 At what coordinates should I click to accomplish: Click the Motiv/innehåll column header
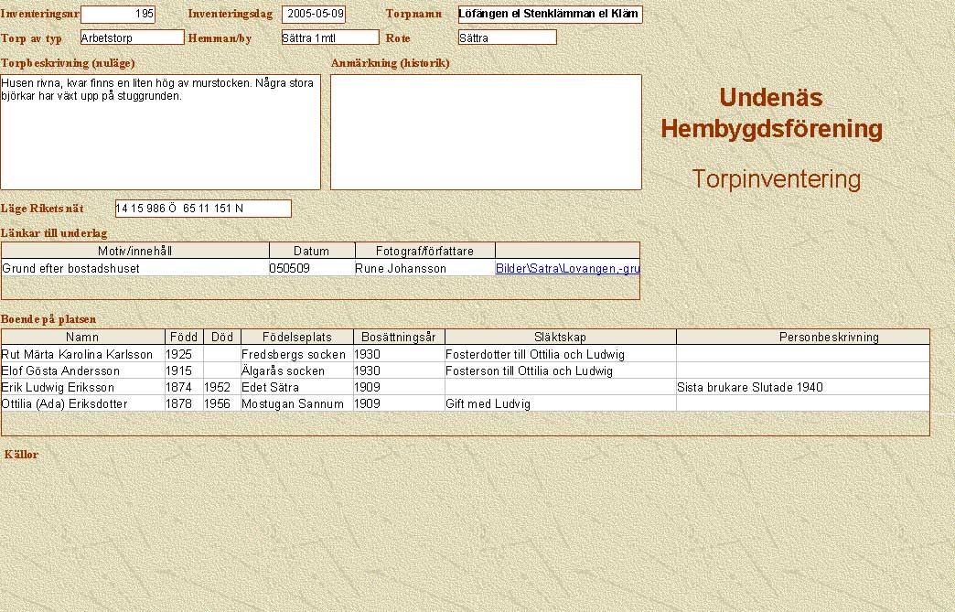pos(135,251)
